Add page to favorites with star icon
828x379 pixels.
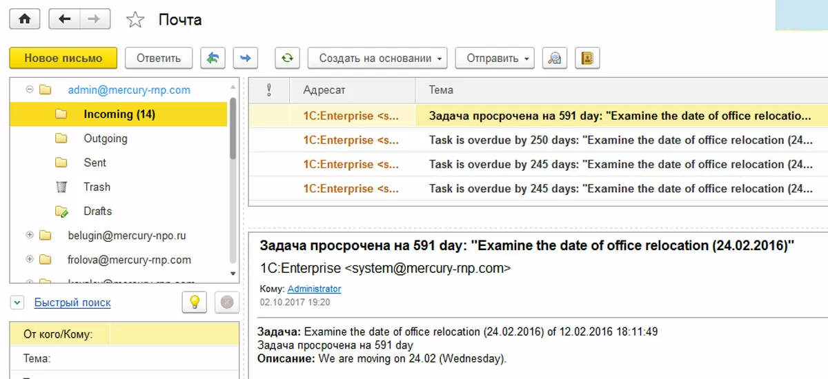click(135, 20)
